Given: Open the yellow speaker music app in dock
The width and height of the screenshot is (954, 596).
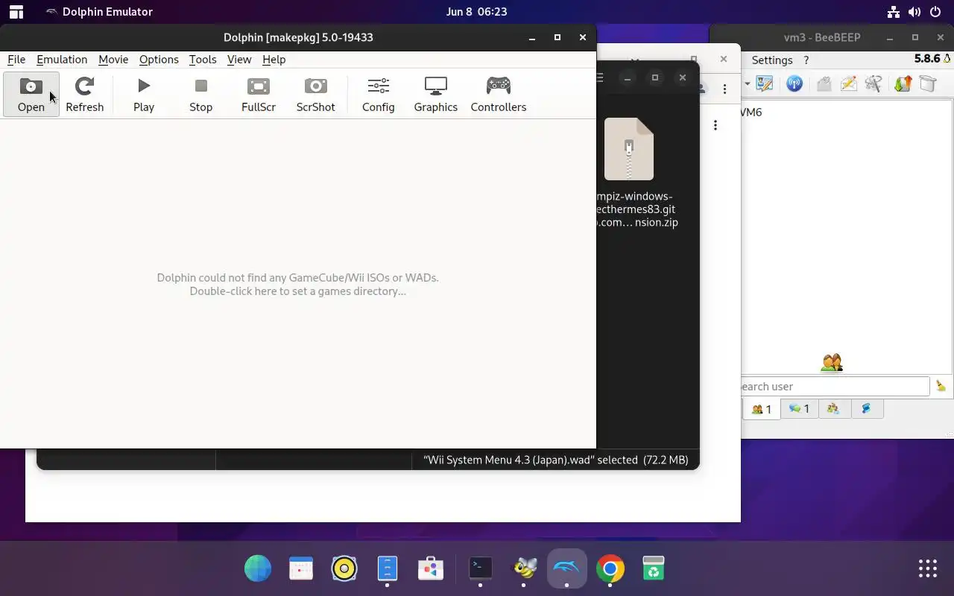Looking at the screenshot, I should [344, 568].
